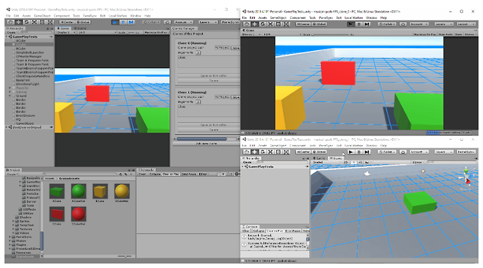Select Rotate tool in clone_1 window
483x268 pixels.
[263, 152]
